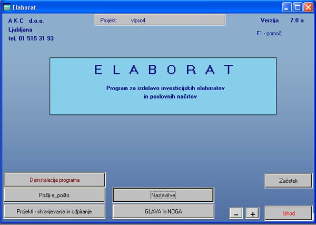
Task: Click the Verzija 7.0 a label
Action: tap(282, 21)
